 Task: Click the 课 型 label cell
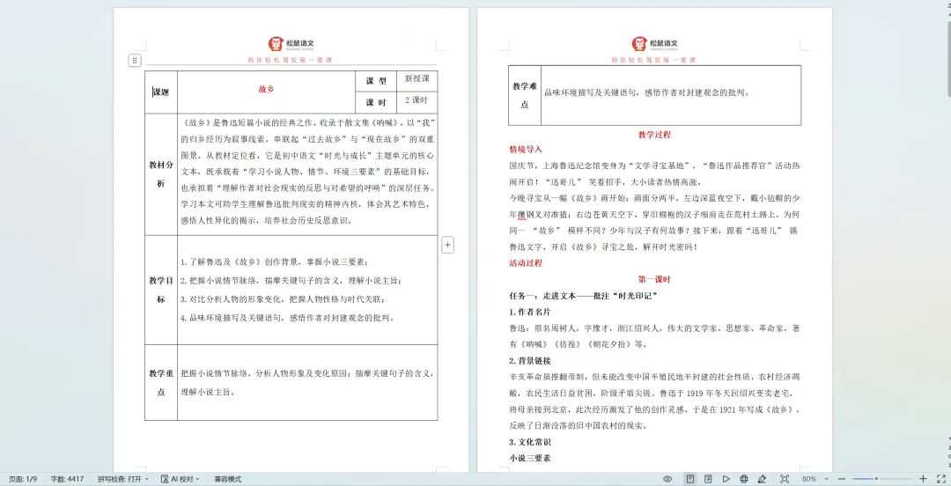point(376,81)
